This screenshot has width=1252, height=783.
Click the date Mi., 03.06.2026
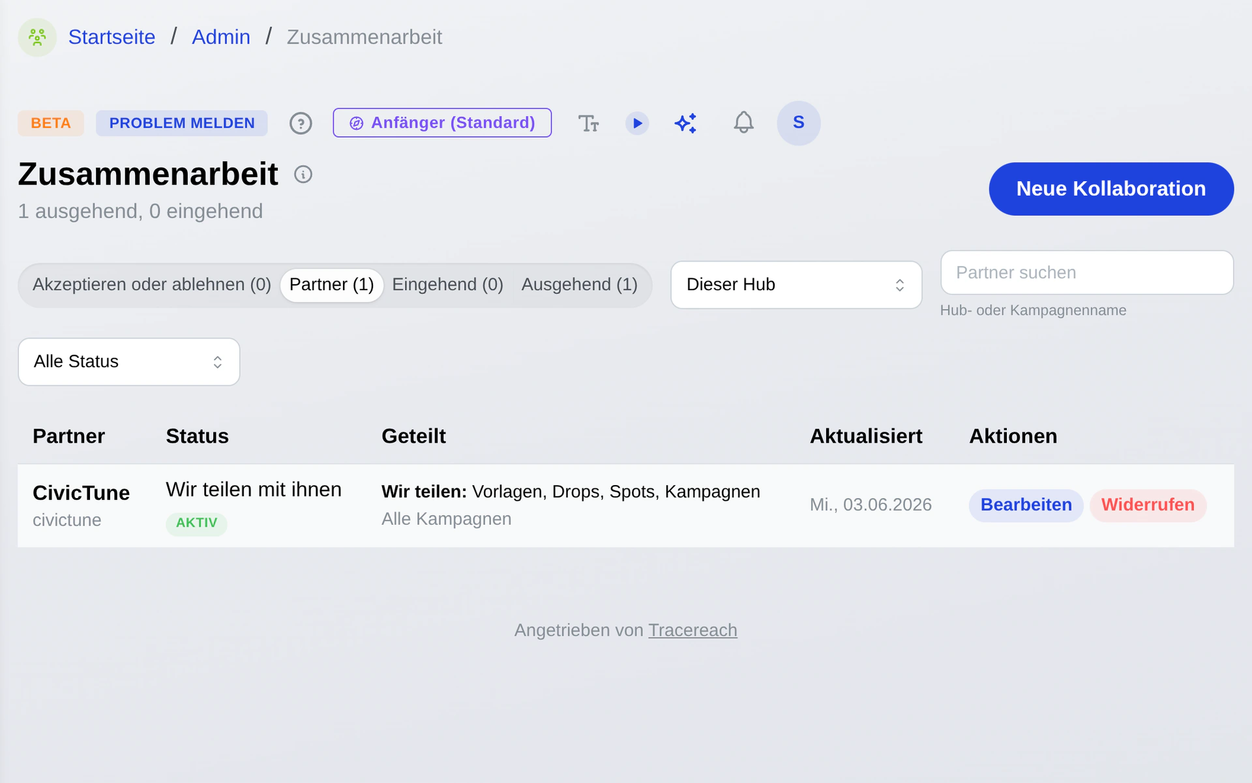871,505
